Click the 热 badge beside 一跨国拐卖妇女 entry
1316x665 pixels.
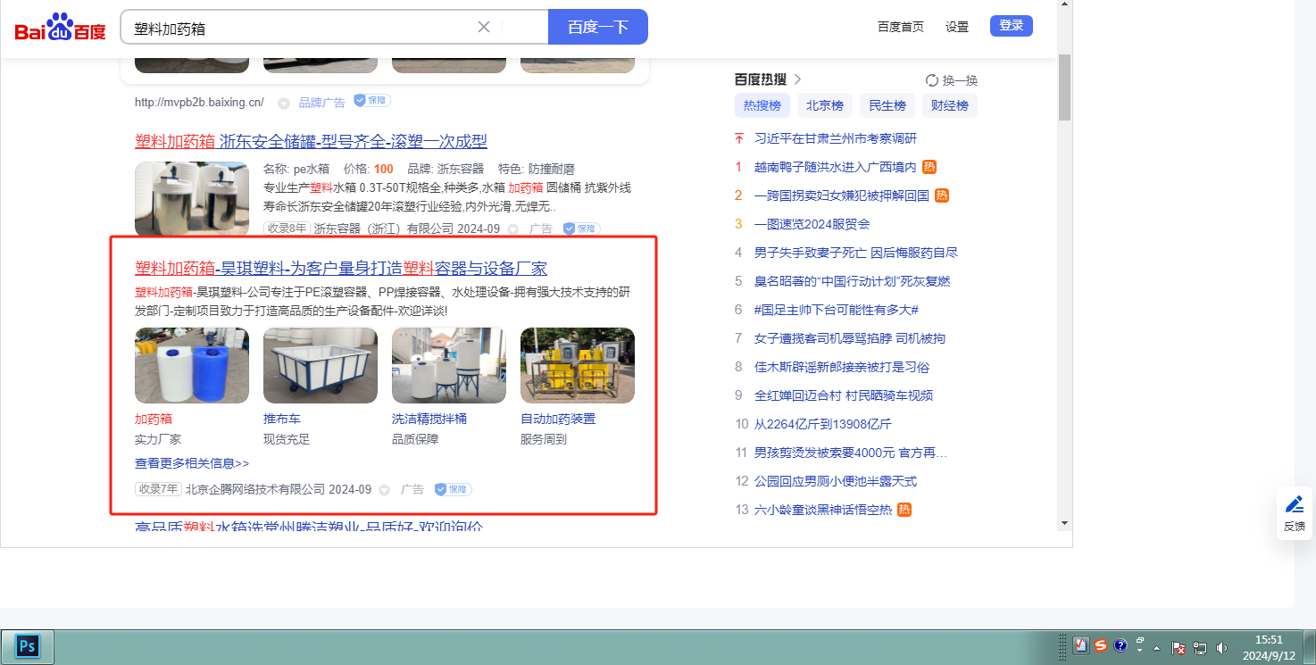[x=942, y=195]
